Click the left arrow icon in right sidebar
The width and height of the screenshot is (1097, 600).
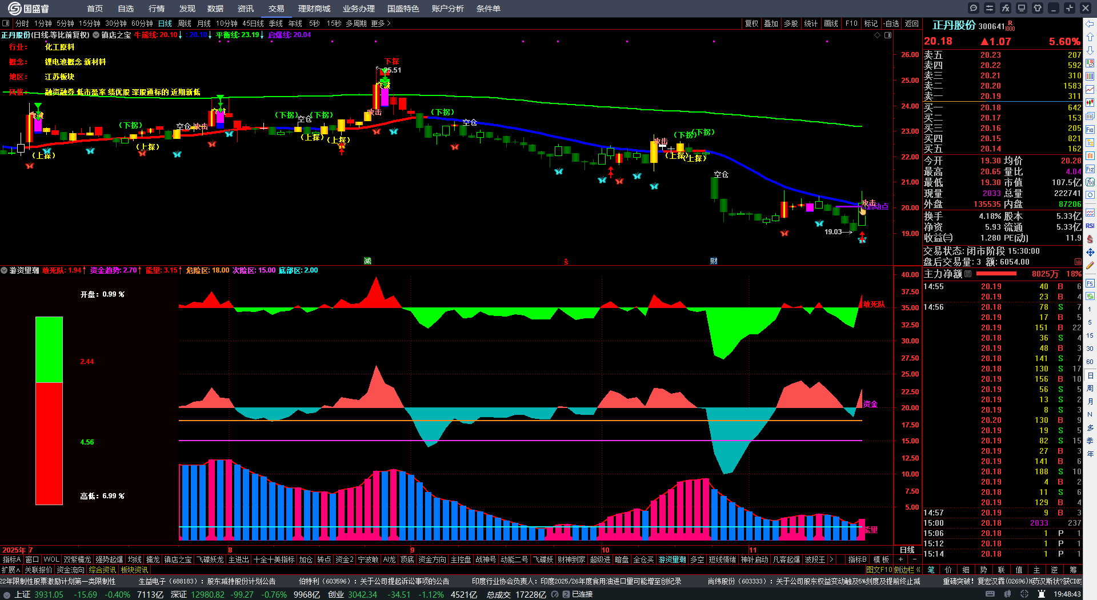(x=1090, y=24)
